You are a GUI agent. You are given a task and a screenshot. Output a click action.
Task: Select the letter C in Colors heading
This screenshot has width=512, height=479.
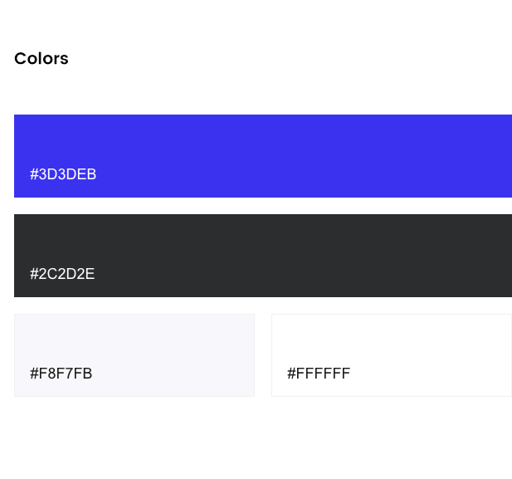coord(21,59)
